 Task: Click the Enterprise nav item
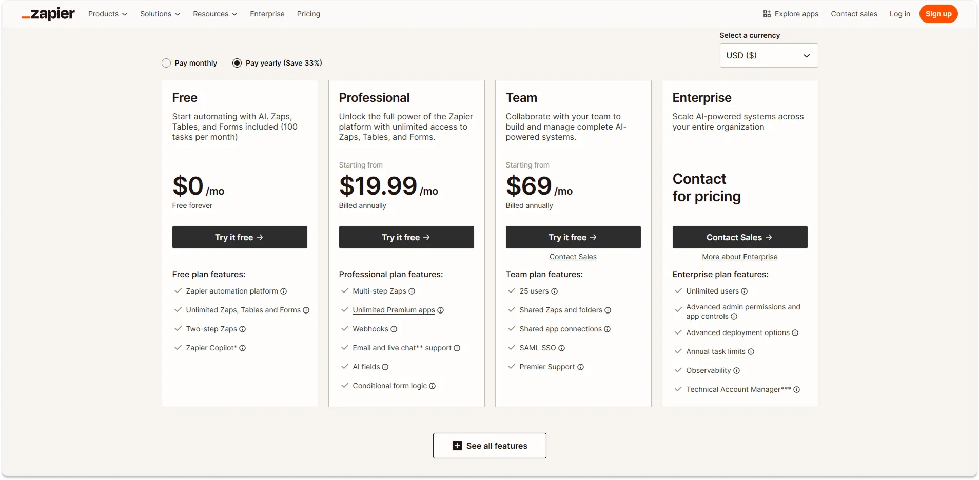(x=267, y=14)
